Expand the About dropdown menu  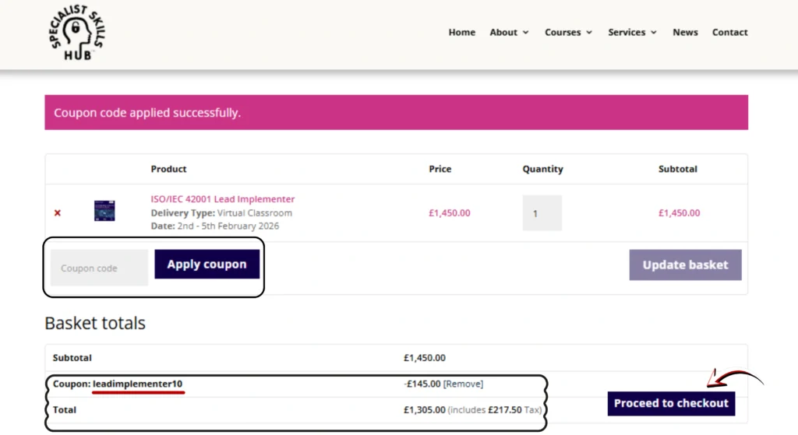[x=509, y=33]
